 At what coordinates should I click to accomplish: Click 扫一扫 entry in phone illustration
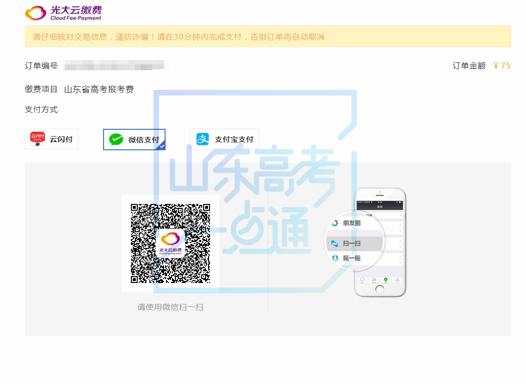tap(354, 243)
